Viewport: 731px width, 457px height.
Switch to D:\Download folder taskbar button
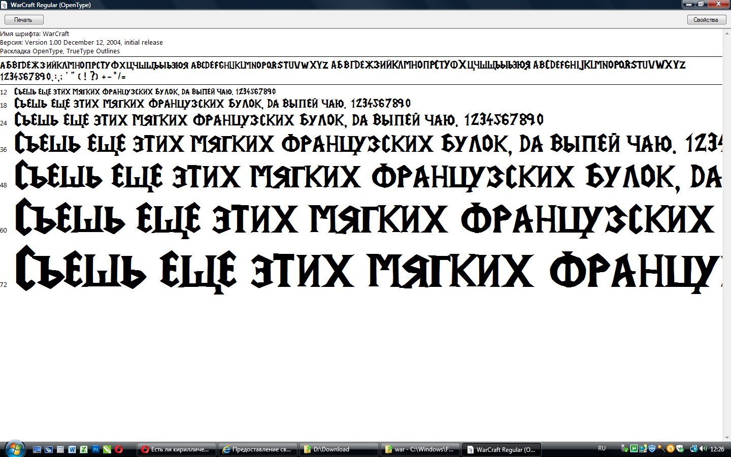339,449
